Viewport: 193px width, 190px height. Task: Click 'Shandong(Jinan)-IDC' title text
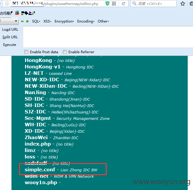click(70, 99)
